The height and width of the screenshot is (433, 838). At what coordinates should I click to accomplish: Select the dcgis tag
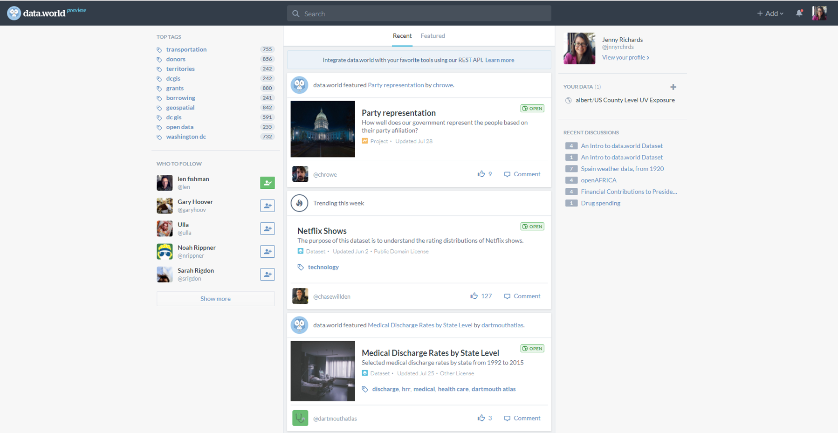tap(173, 79)
